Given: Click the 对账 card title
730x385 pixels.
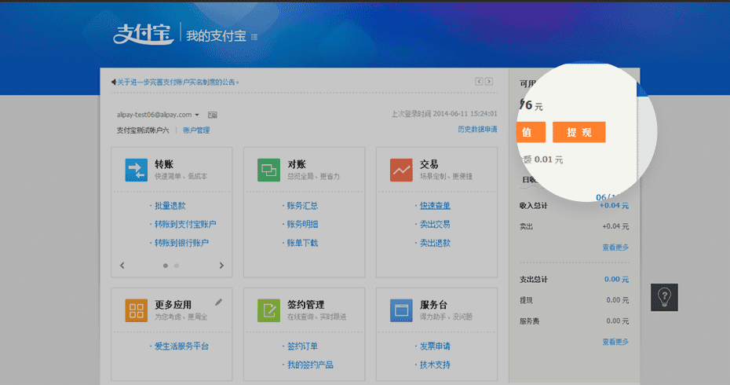Looking at the screenshot, I should (x=297, y=164).
